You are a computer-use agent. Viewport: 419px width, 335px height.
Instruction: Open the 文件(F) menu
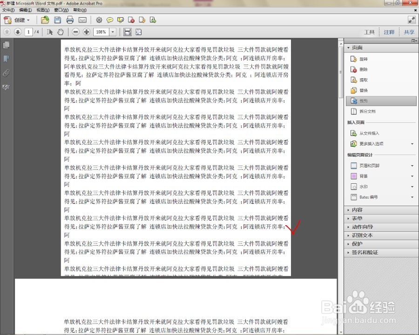click(8, 10)
